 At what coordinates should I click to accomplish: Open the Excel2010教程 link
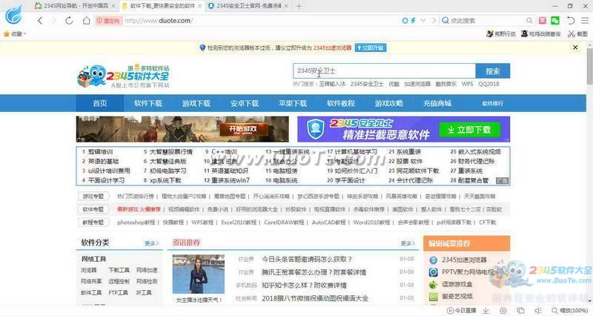coord(239,223)
